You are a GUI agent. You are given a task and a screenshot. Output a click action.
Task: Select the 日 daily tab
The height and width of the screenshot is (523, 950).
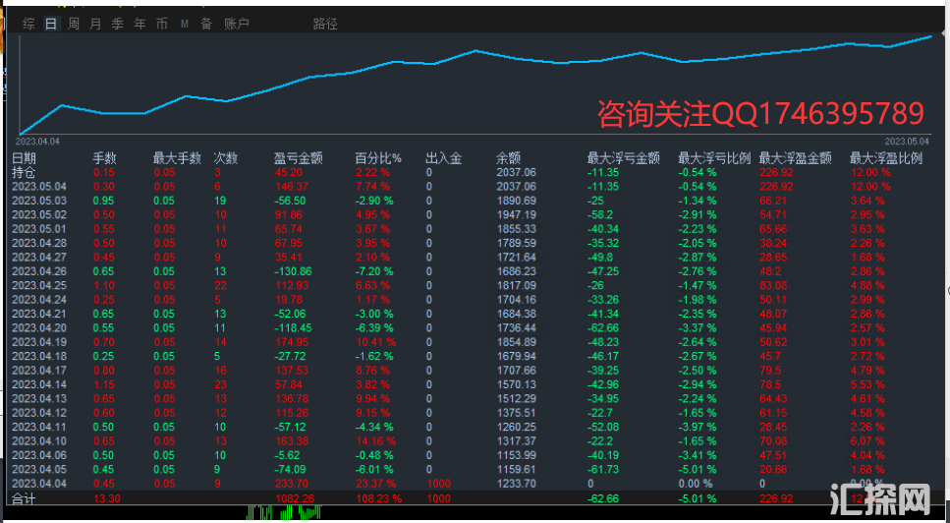pyautogui.click(x=51, y=24)
